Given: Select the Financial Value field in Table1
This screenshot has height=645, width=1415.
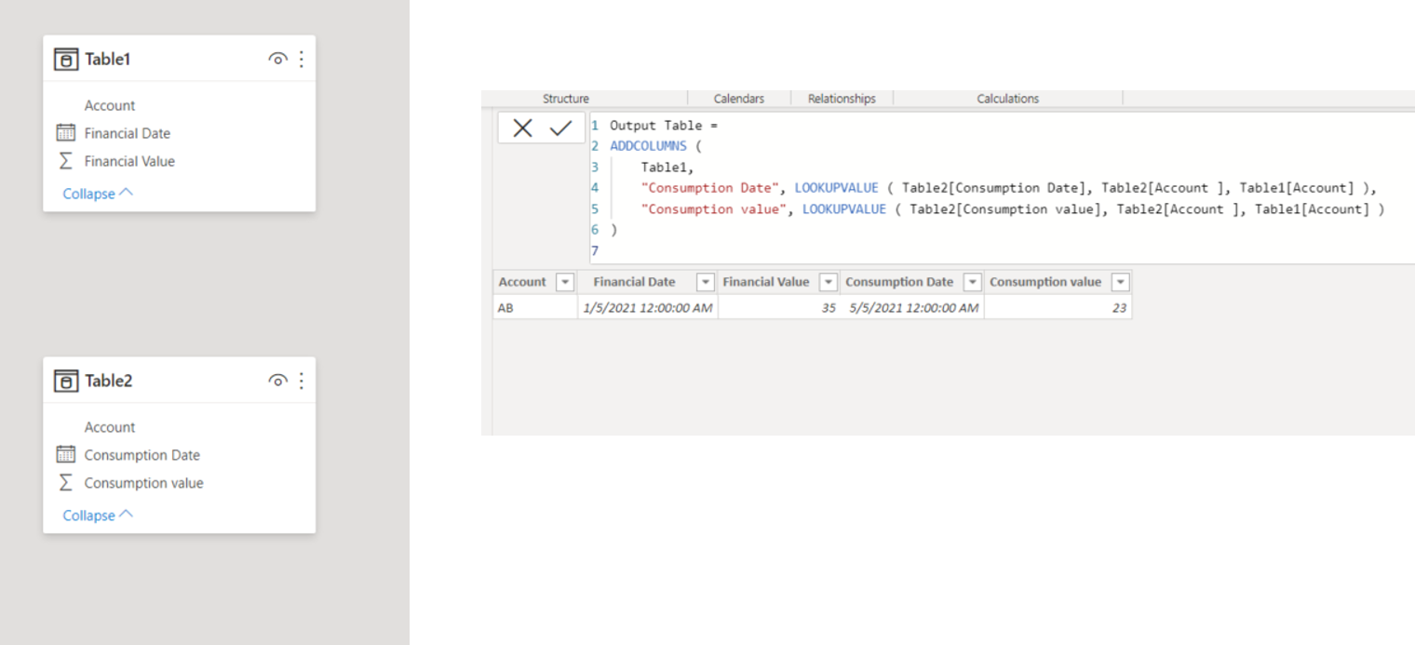Looking at the screenshot, I should (x=129, y=161).
